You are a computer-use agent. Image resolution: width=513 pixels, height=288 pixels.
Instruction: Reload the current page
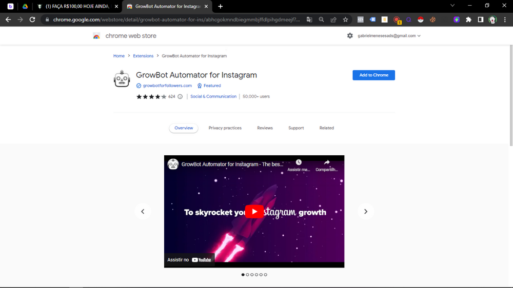click(32, 19)
